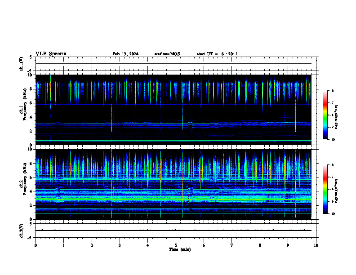Image resolution: width=356 pixels, height=275 pixels.
Task: Click time axis tick label '9'
Action: (x=288, y=245)
